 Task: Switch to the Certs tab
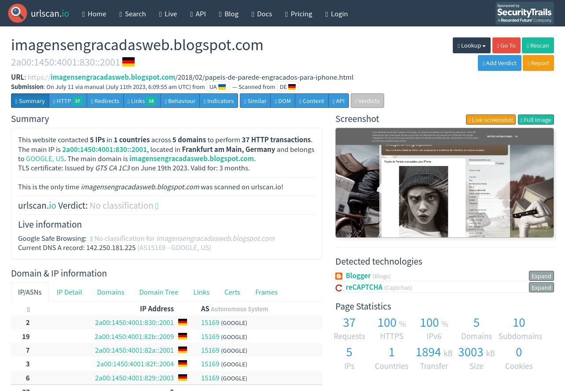pos(232,292)
